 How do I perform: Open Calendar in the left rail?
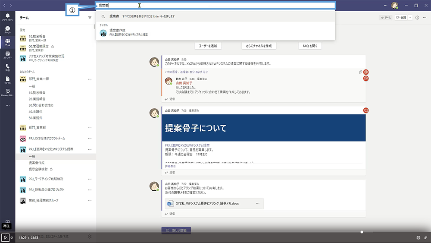pos(7,55)
